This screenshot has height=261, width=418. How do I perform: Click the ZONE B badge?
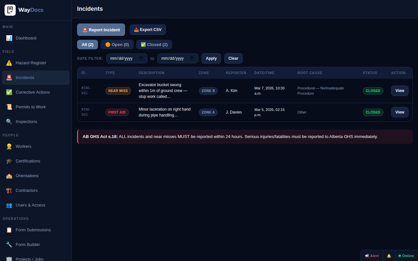click(x=208, y=91)
